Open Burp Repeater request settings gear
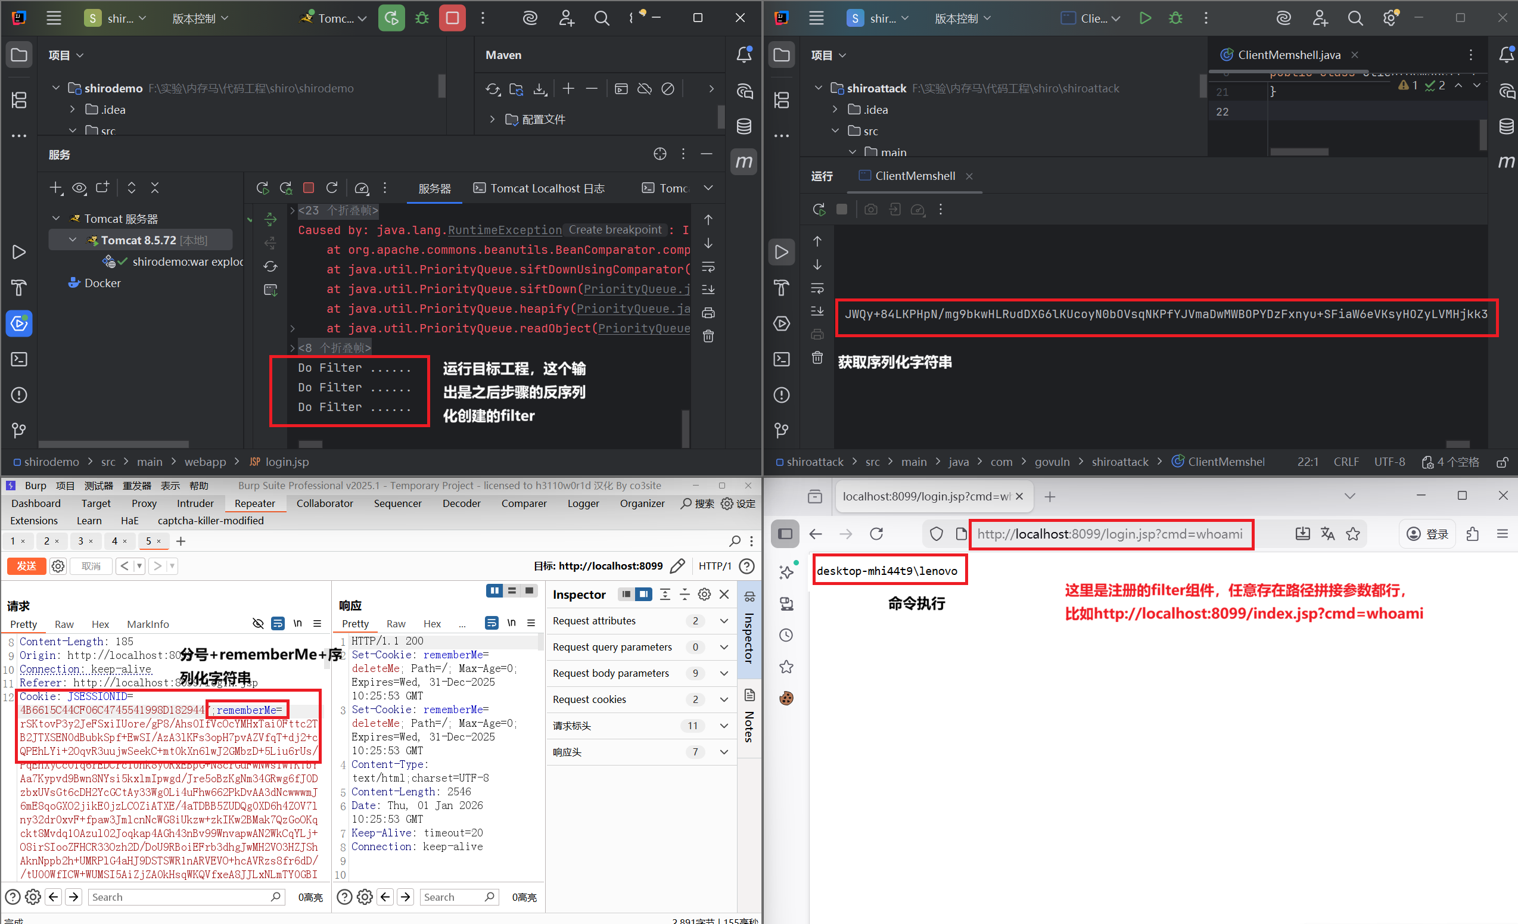Viewport: 1518px width, 924px height. click(58, 565)
